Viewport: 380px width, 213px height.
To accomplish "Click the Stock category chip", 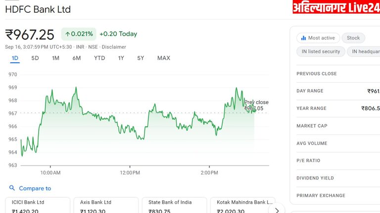I will (x=353, y=38).
